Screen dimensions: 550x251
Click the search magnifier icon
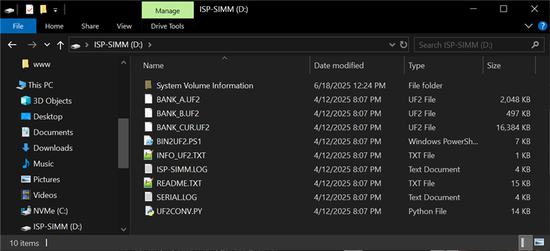(535, 45)
